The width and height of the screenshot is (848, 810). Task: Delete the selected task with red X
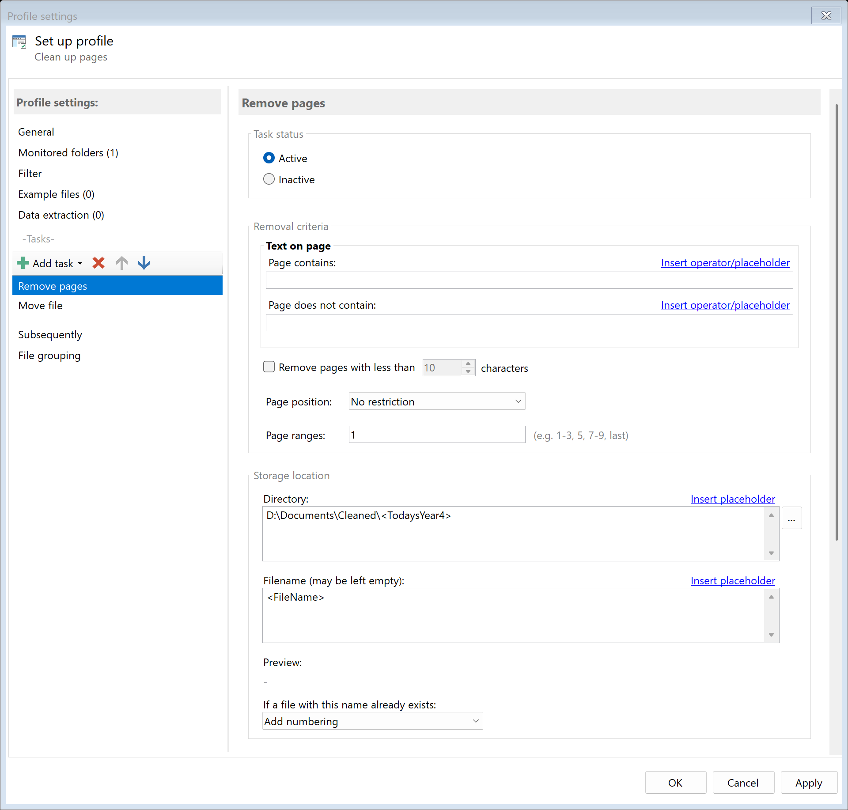point(98,263)
